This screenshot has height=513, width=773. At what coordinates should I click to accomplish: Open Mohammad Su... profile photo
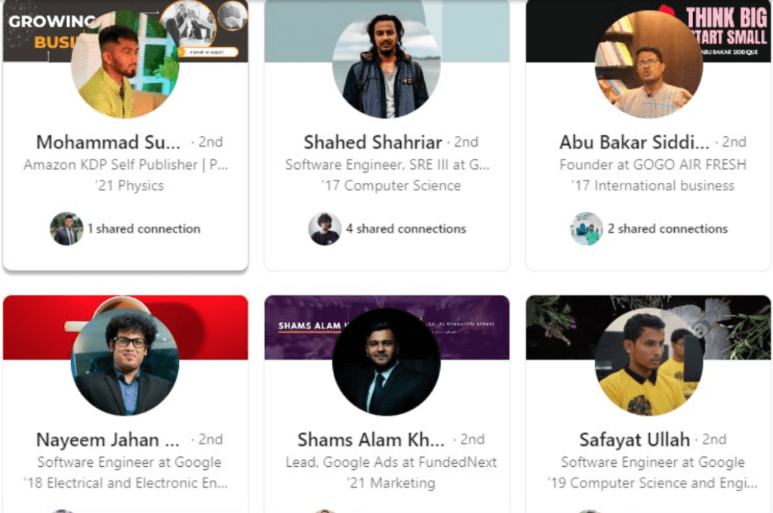125,65
